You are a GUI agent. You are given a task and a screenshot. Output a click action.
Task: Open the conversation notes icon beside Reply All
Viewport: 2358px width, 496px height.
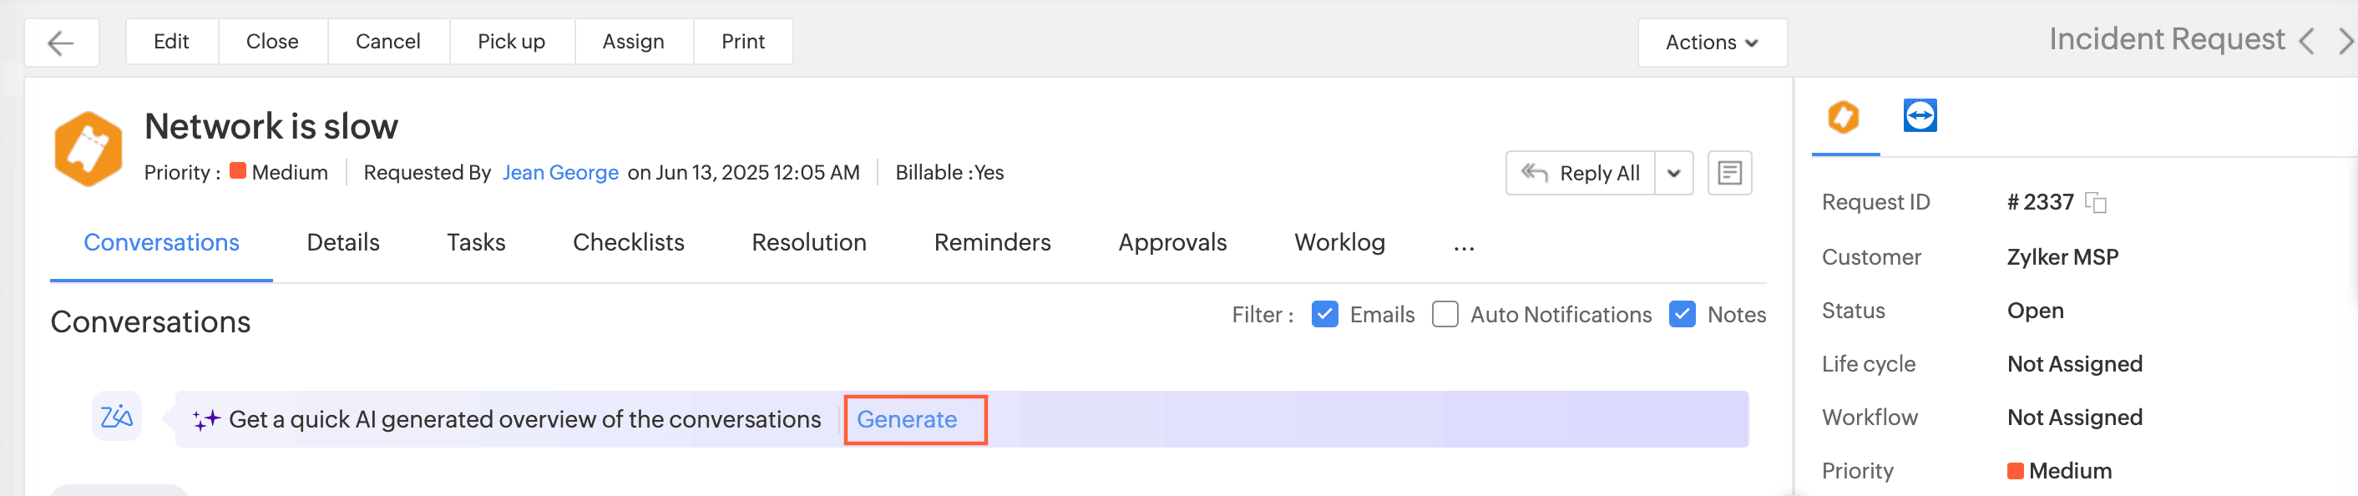1729,173
